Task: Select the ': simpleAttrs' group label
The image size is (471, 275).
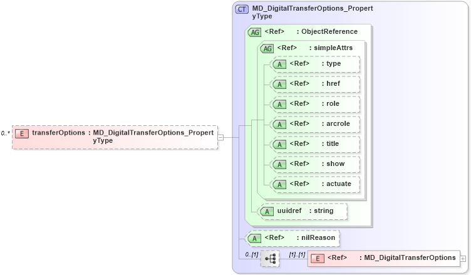Action: pos(331,48)
